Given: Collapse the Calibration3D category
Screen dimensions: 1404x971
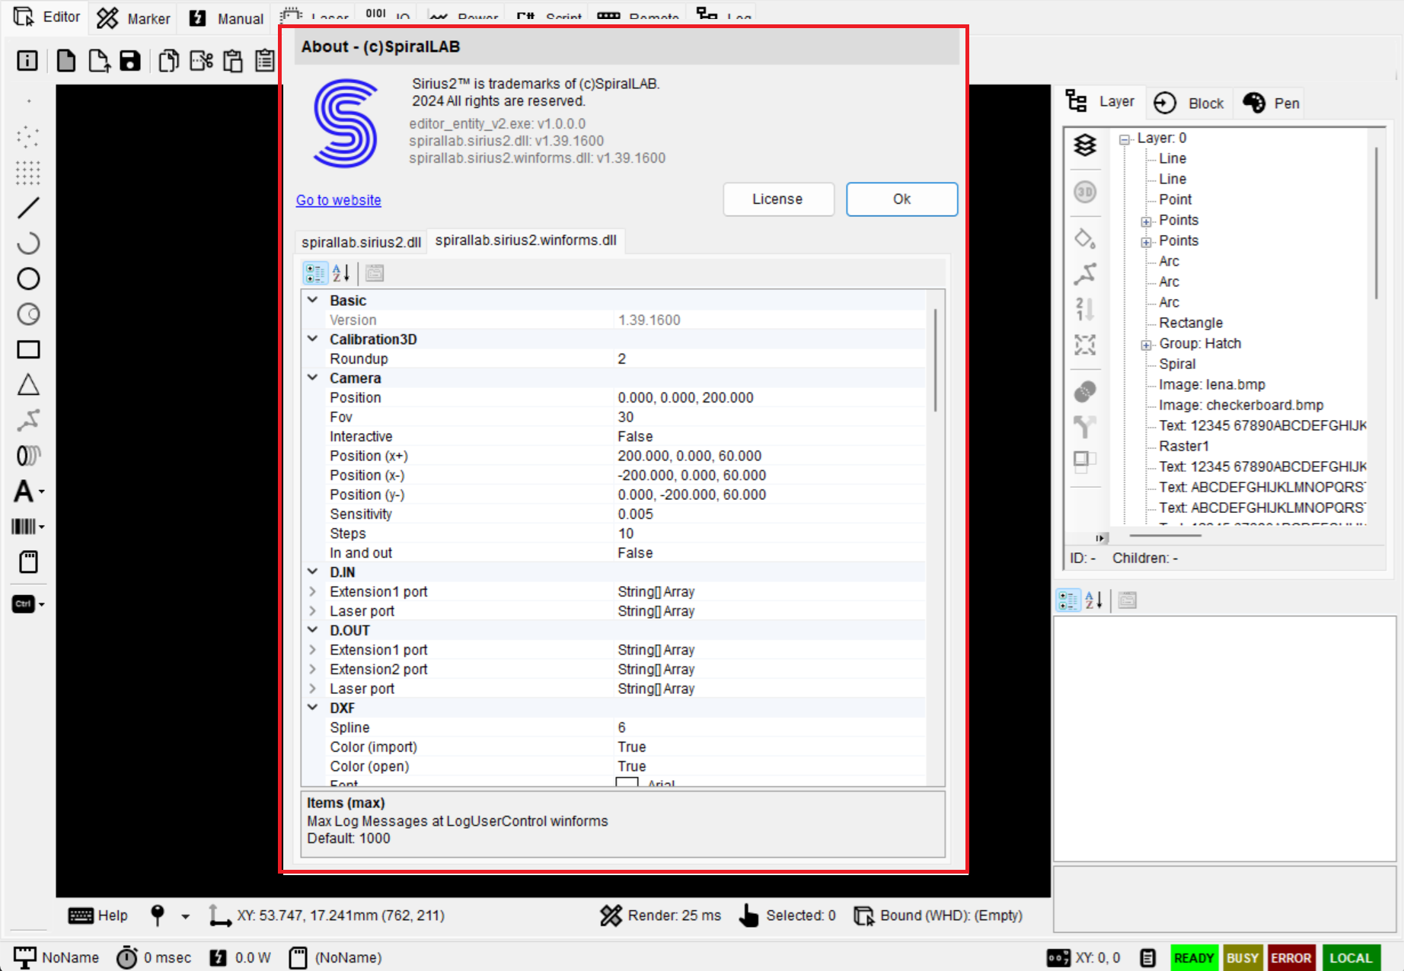Looking at the screenshot, I should coord(312,339).
